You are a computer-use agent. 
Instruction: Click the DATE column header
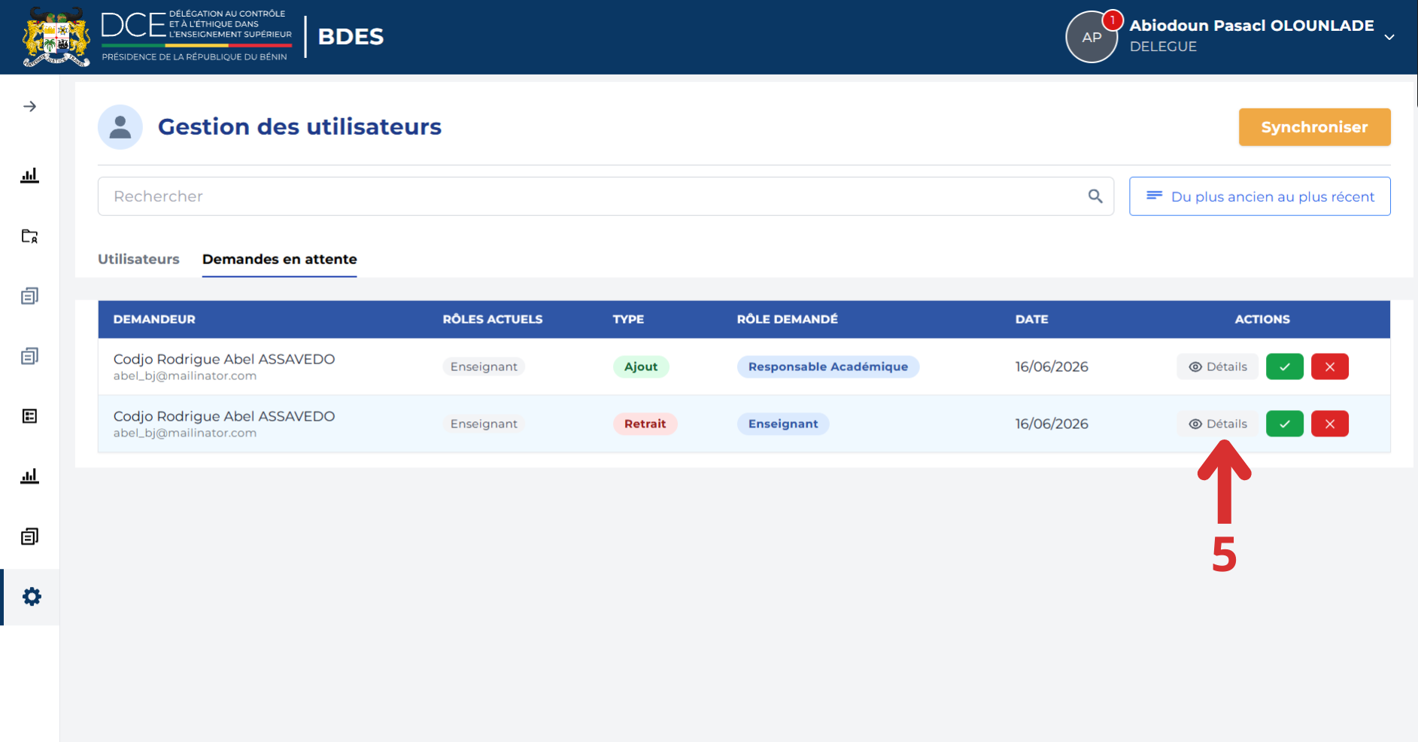[1032, 319]
